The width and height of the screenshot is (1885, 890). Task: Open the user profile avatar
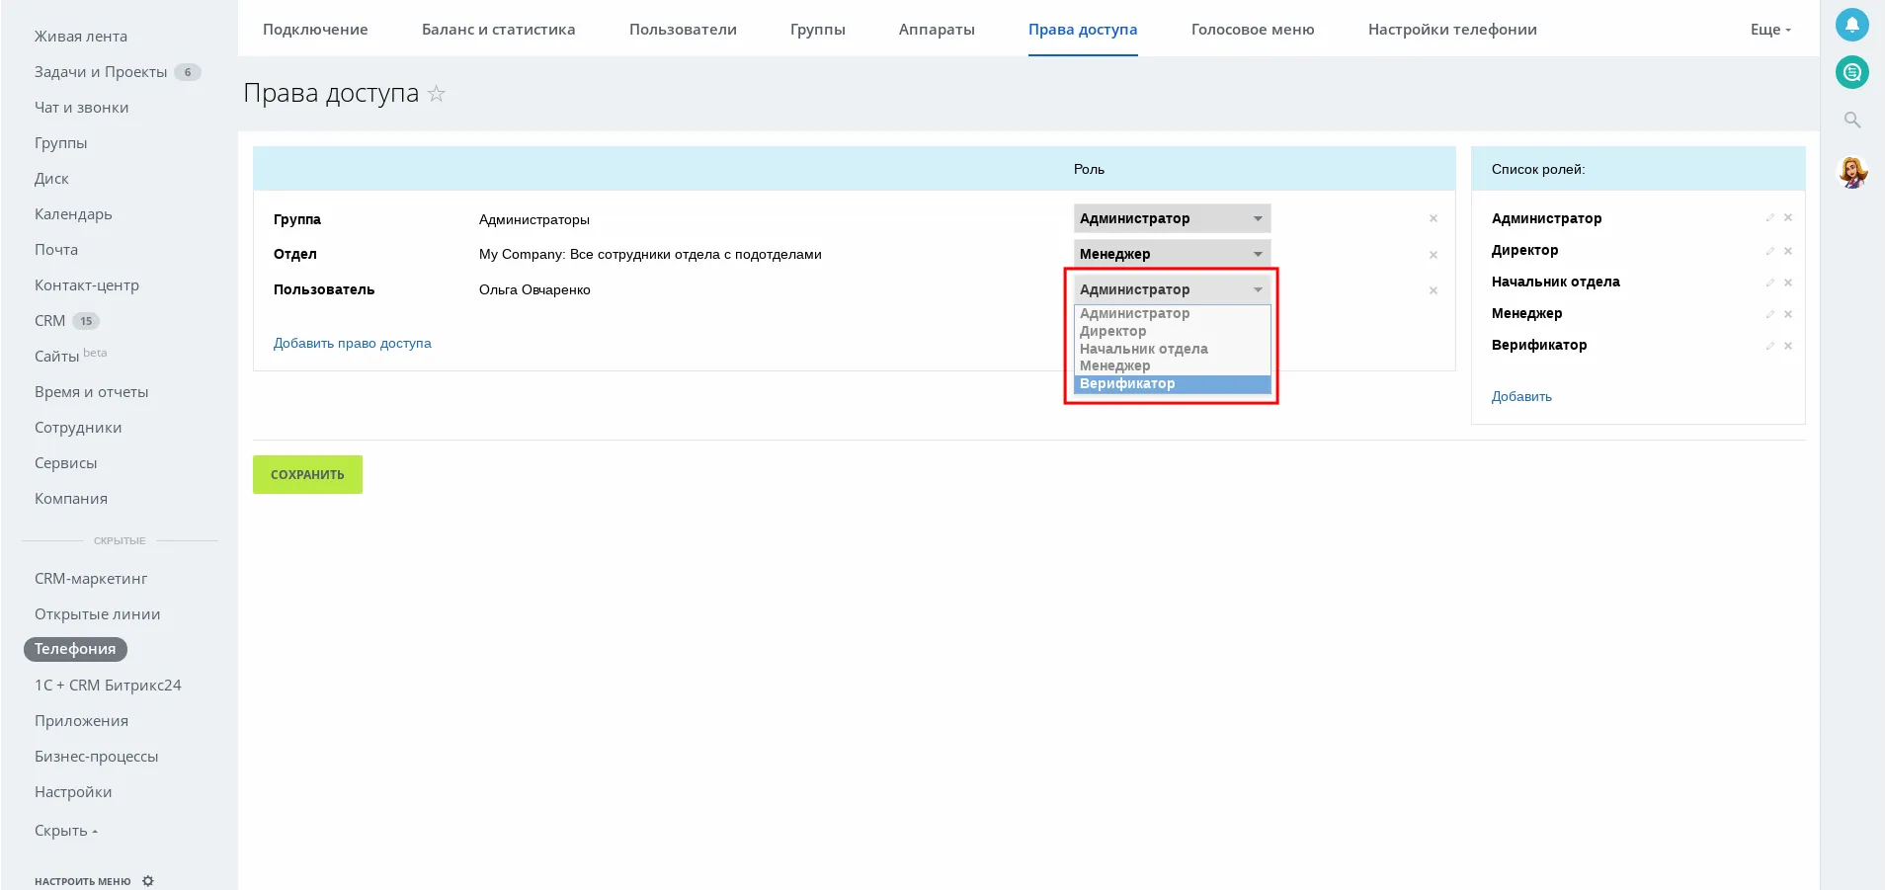1851,172
